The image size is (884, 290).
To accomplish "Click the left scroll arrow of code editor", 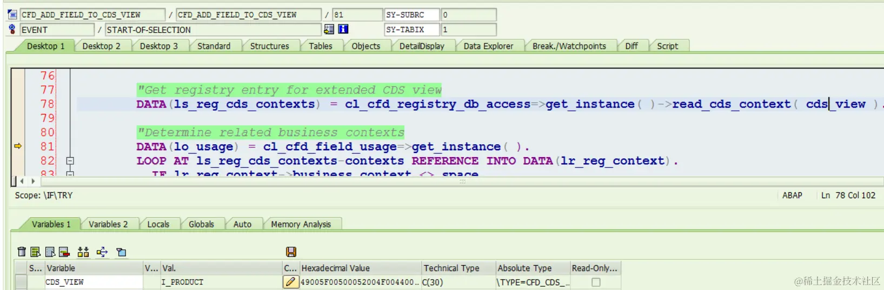I will 22,181.
